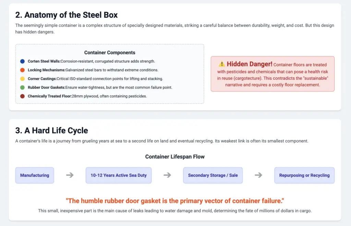Click the 3. A Hard Life Cycle heading
Image resolution: width=351 pixels, height=226 pixels.
point(52,130)
